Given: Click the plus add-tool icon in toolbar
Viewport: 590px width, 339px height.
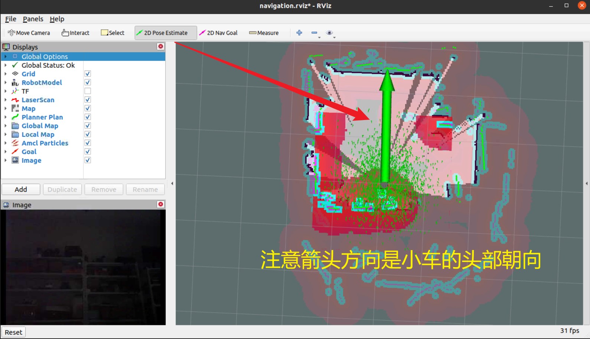Looking at the screenshot, I should [x=299, y=33].
